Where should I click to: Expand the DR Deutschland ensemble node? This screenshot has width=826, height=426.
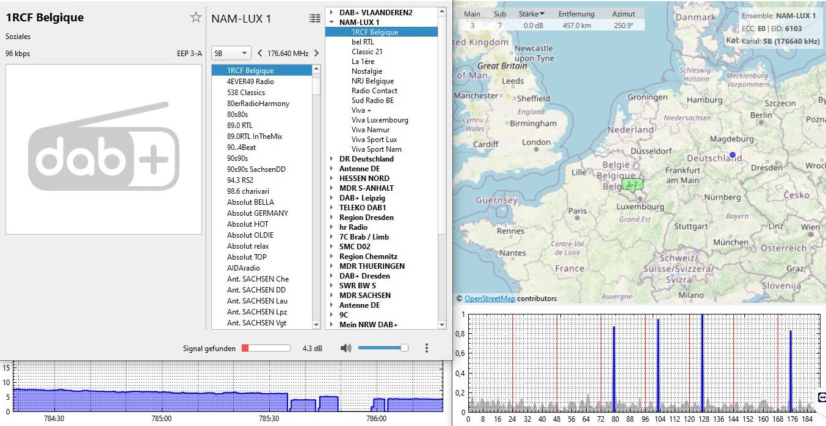[x=331, y=159]
